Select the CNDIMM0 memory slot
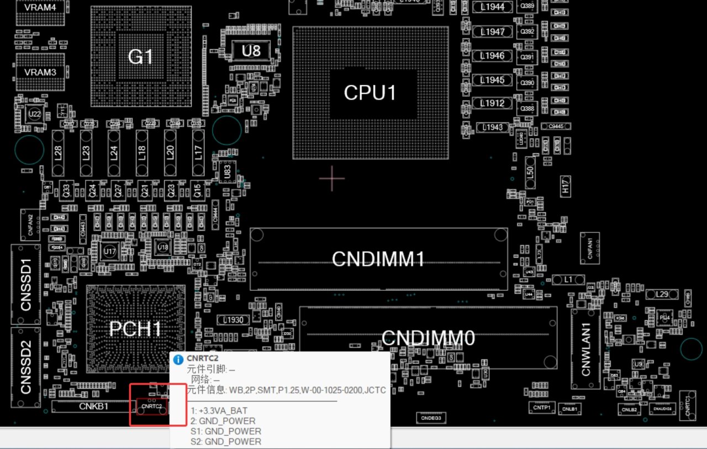This screenshot has width=707, height=449. coord(428,338)
